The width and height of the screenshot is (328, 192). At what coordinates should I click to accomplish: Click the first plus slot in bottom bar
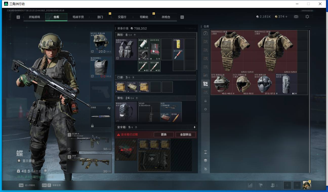[x=287, y=185]
